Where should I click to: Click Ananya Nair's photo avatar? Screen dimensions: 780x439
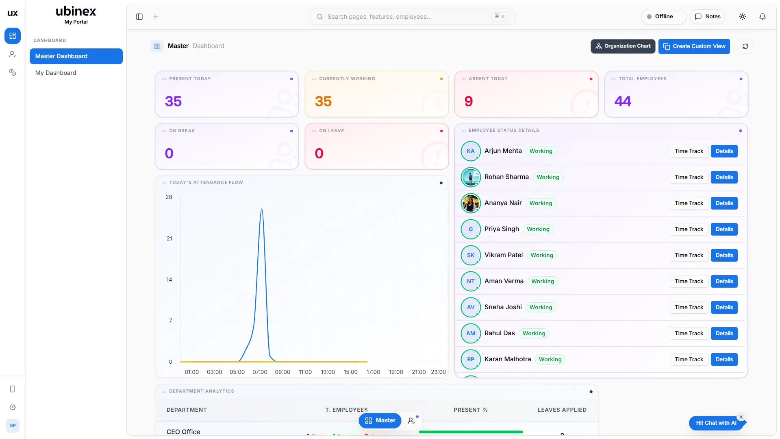click(x=471, y=203)
